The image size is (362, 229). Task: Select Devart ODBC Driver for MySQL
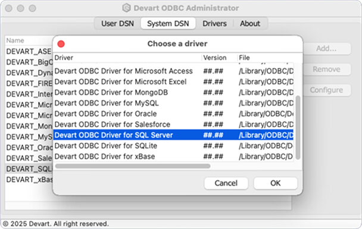coord(173,103)
